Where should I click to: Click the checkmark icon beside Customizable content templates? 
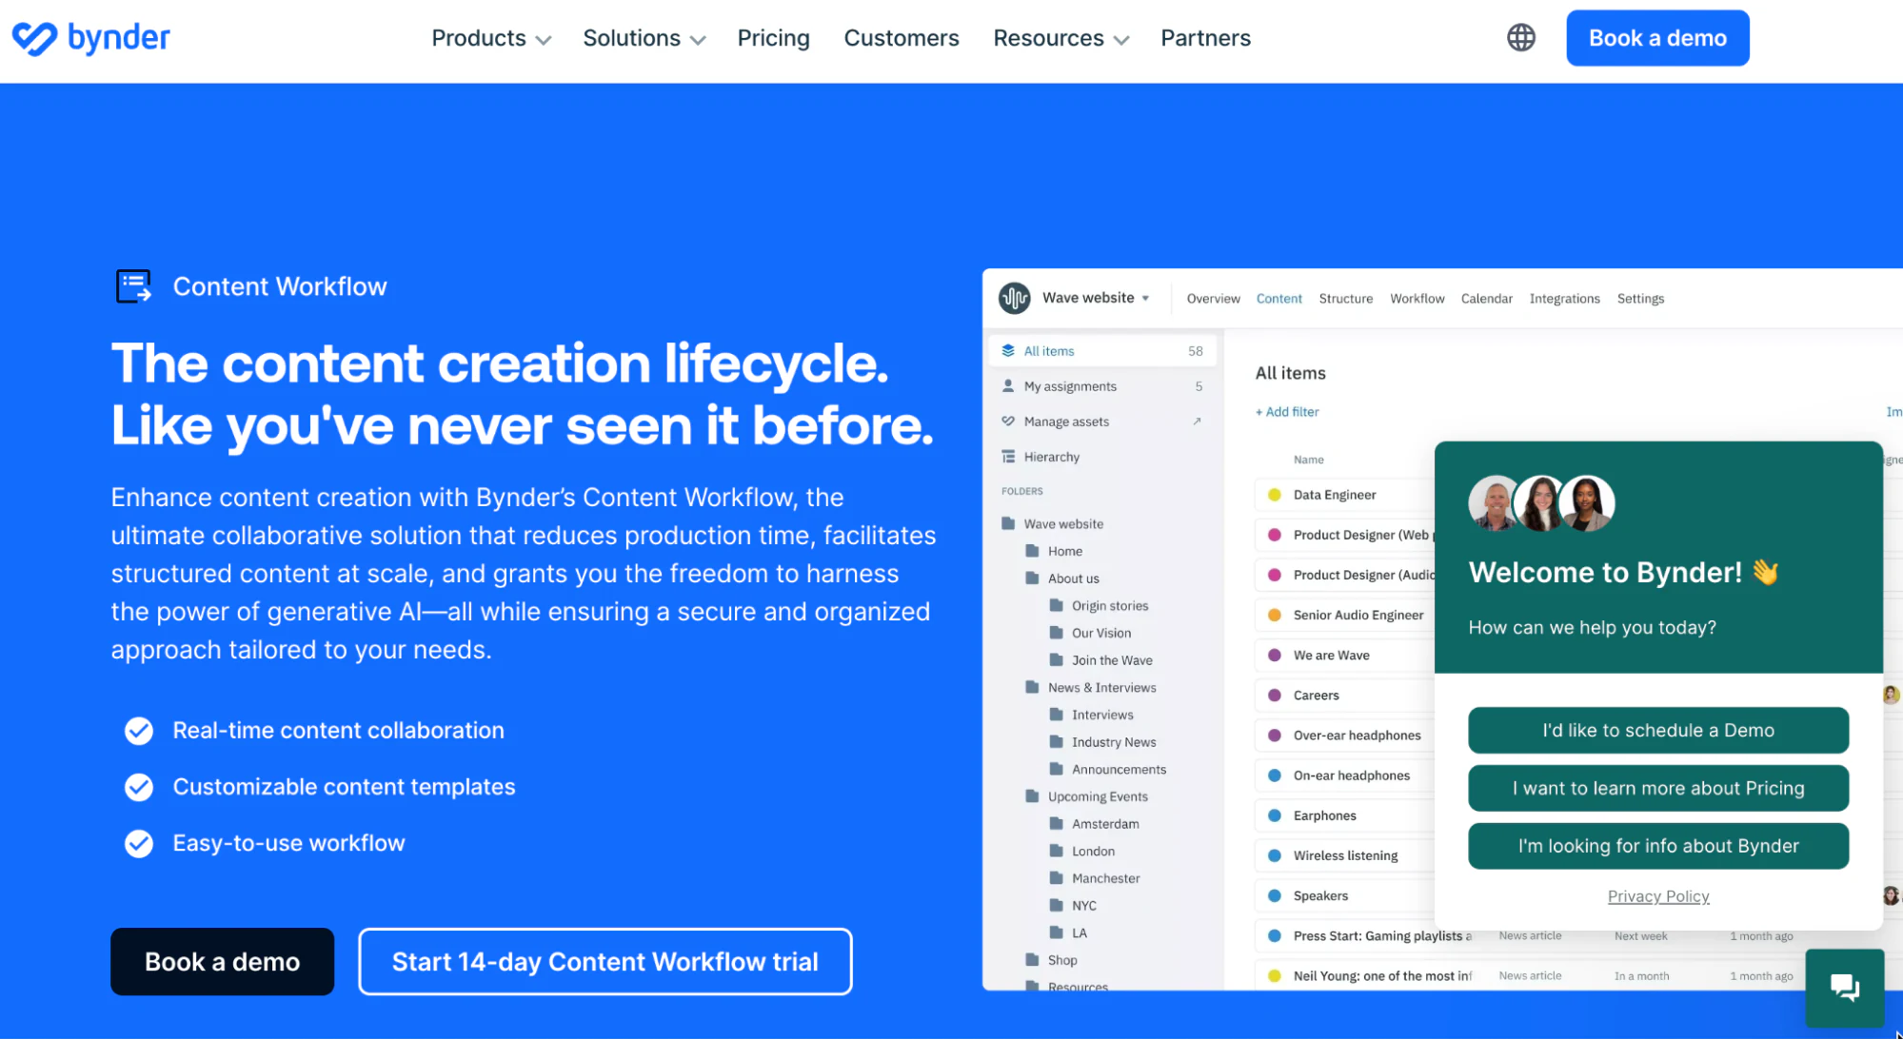pyautogui.click(x=139, y=787)
